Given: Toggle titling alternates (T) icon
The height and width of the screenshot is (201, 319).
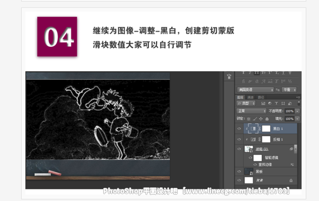Looking at the screenshot, I should tap(277, 81).
